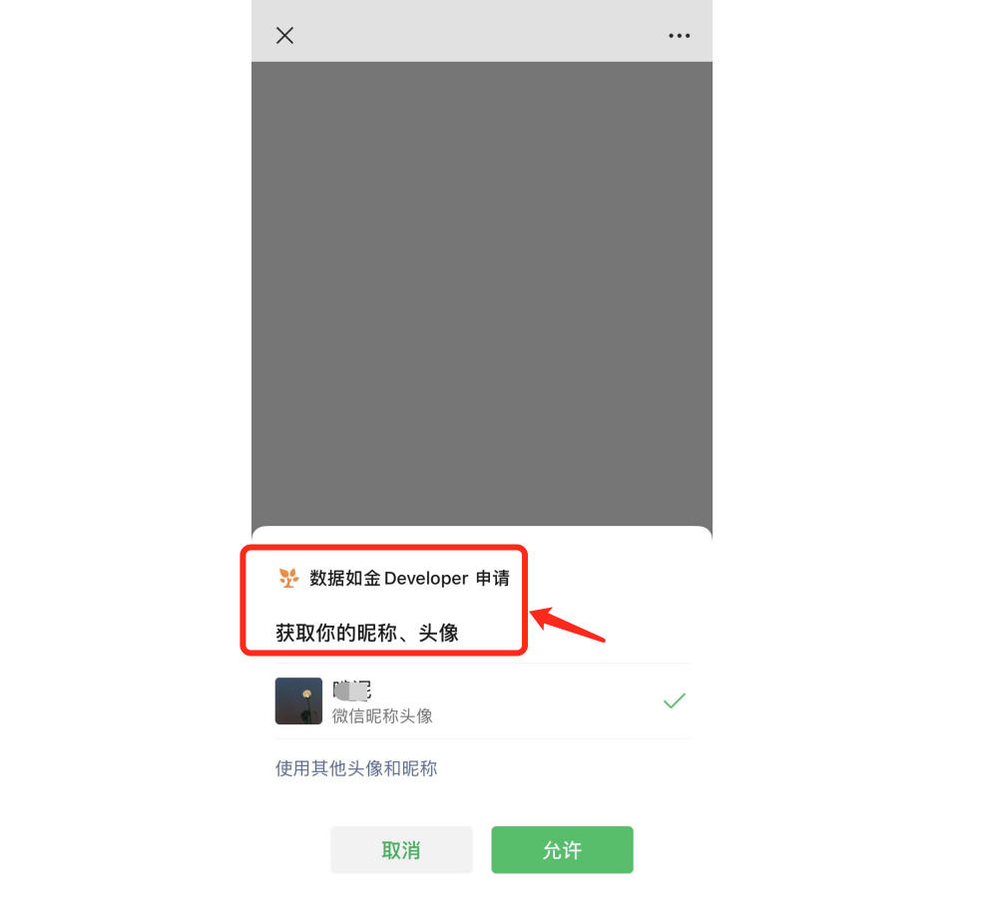Dismiss the dialog via the grey overlay

[x=481, y=293]
